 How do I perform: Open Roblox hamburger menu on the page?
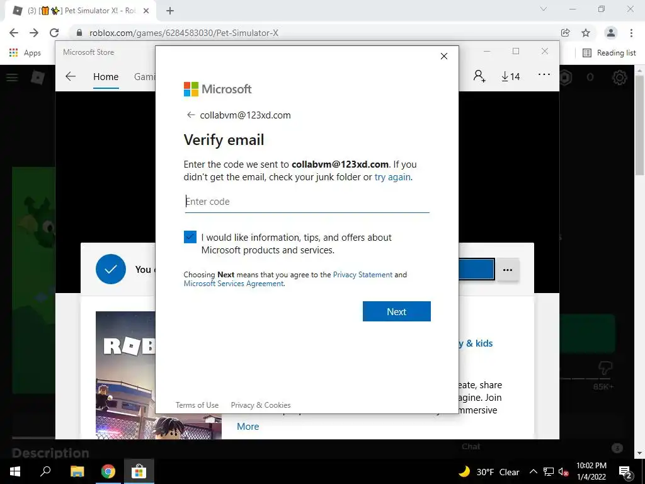[x=12, y=78]
